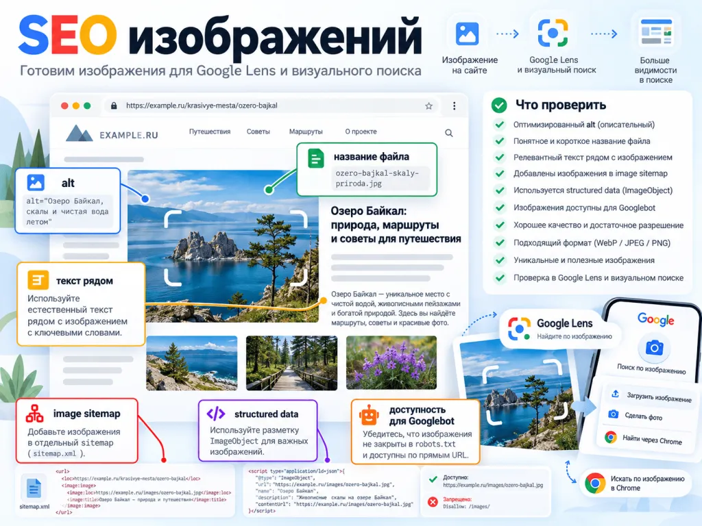Click 'Озеро Байкал — уникальное место' paragraph

point(396,308)
